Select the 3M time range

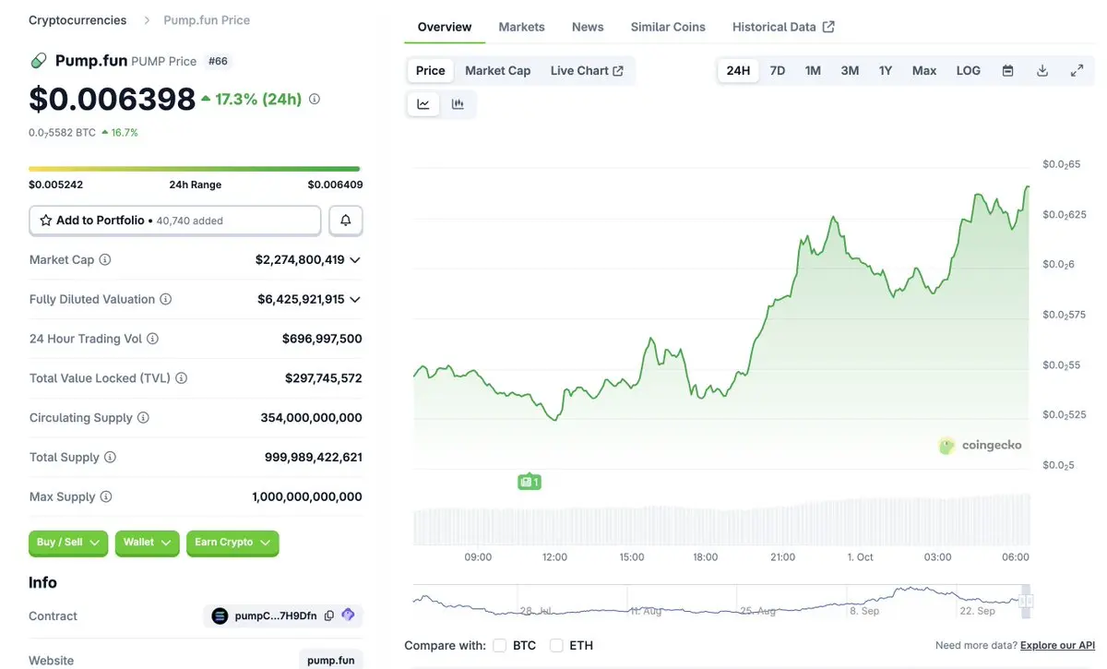(x=850, y=70)
